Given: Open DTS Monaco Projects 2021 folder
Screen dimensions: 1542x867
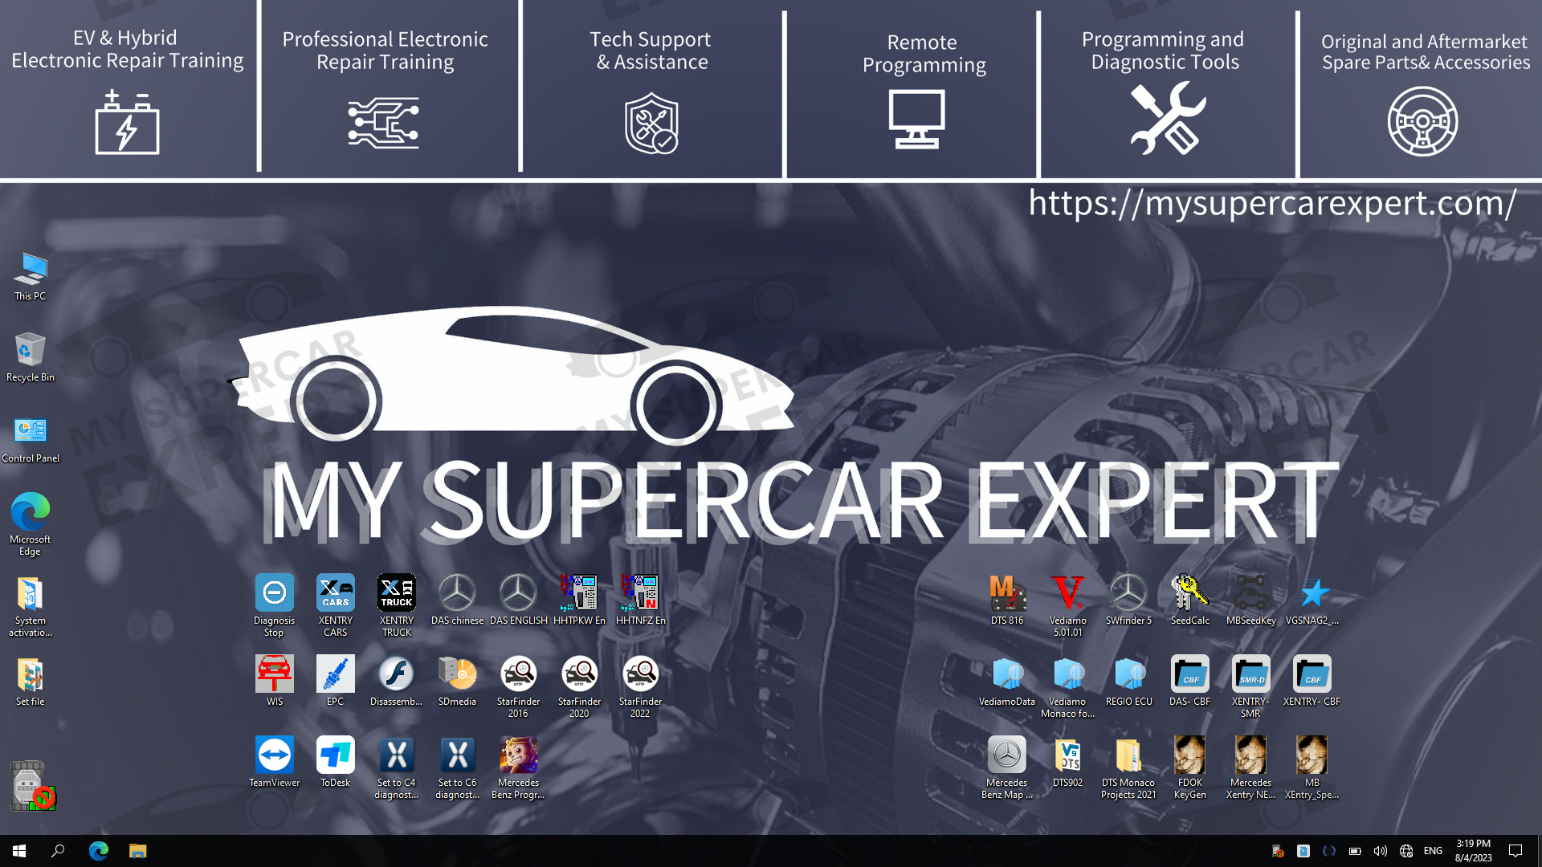Looking at the screenshot, I should 1128,756.
